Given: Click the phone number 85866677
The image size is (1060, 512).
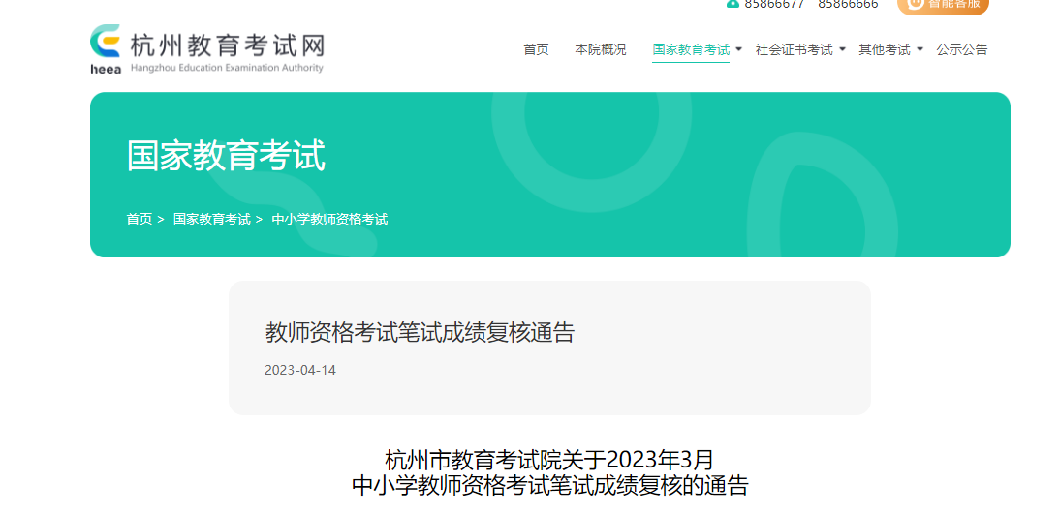Looking at the screenshot, I should coord(775,4).
